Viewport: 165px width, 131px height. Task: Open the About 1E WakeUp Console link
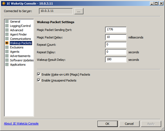[x=21, y=123]
